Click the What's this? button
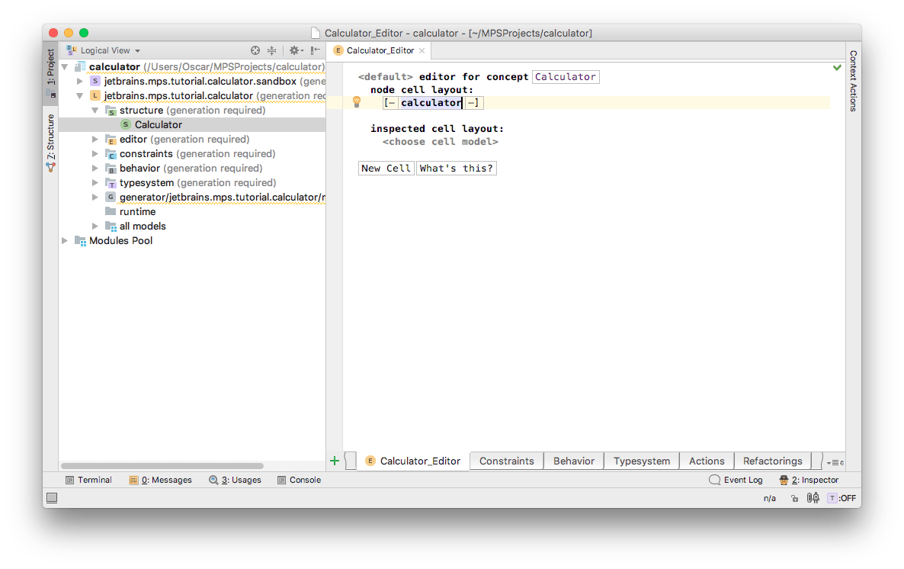Image resolution: width=904 pixels, height=569 pixels. (x=456, y=168)
